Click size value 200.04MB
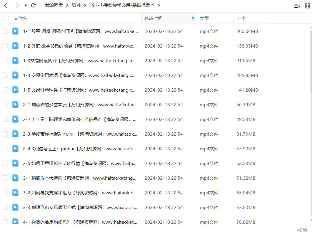 (247, 31)
